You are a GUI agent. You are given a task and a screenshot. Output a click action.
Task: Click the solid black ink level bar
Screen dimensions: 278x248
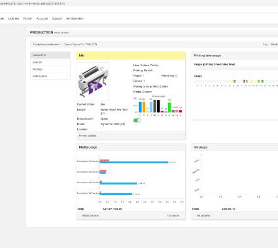158,106
